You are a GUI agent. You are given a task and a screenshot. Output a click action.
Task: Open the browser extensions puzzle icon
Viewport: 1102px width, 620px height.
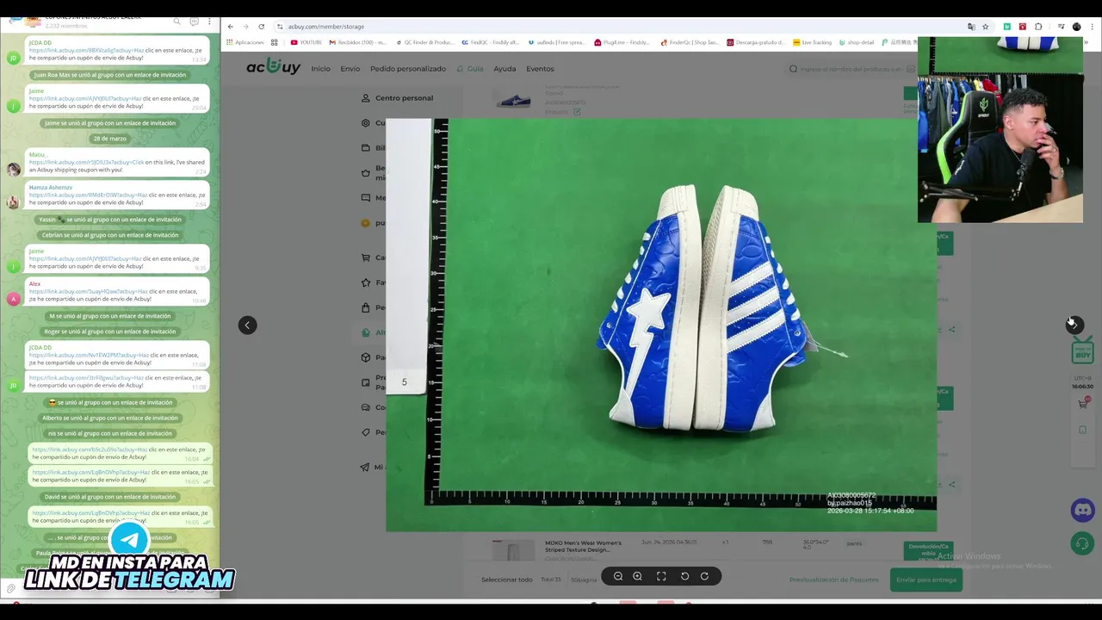tap(1038, 27)
